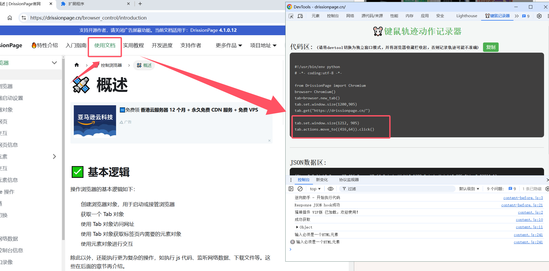Switch to DevTools 源代码/来源 tab
Viewport: 549px width, 271px height.
tap(372, 16)
